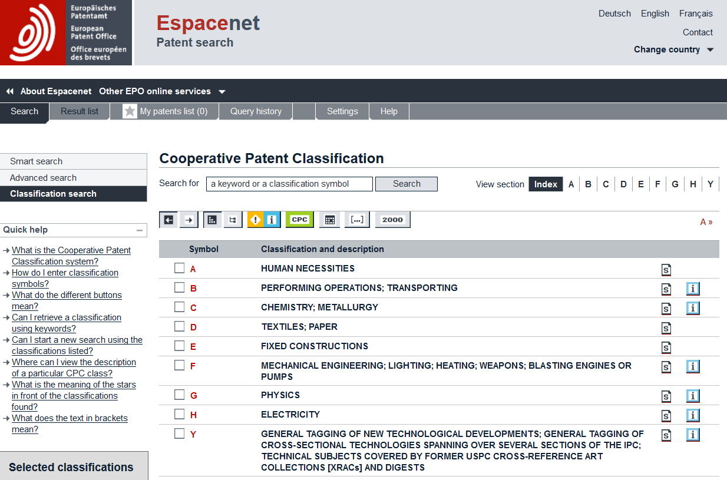727x480 pixels.
Task: Click info icon for section Y row
Action: 693,435
